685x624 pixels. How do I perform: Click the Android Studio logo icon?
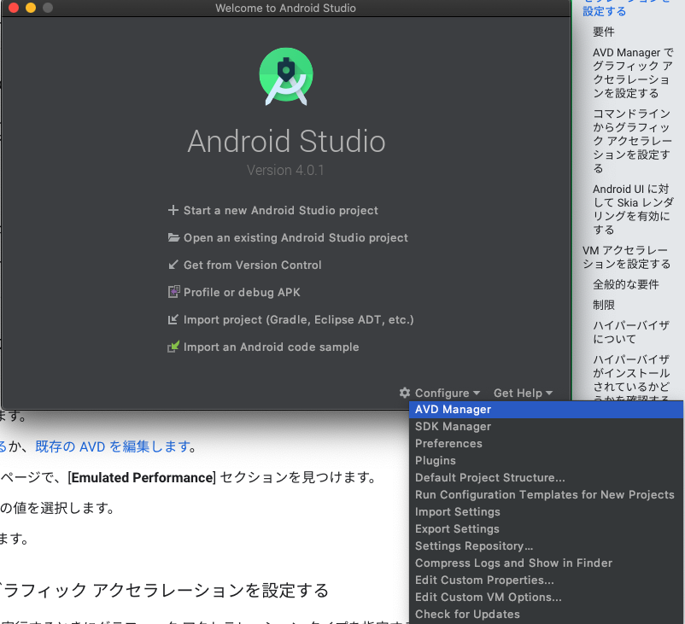point(286,76)
